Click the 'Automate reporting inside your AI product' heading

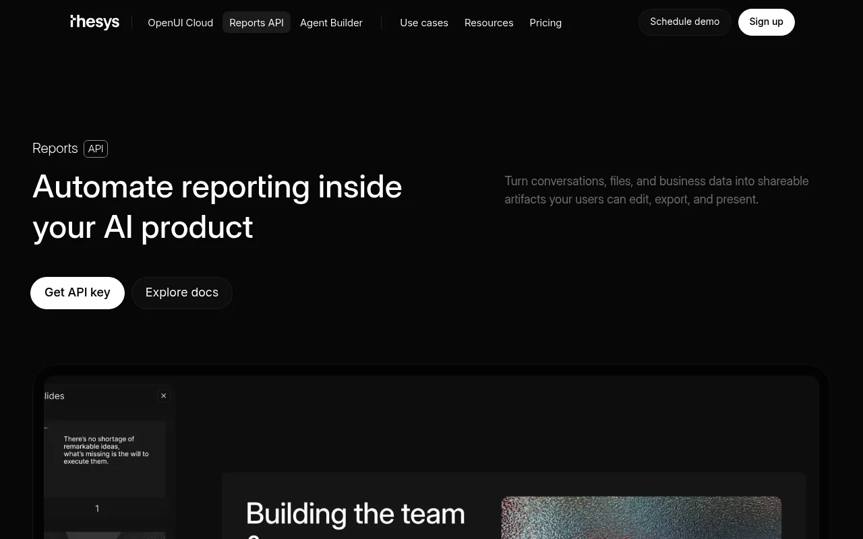pos(217,207)
